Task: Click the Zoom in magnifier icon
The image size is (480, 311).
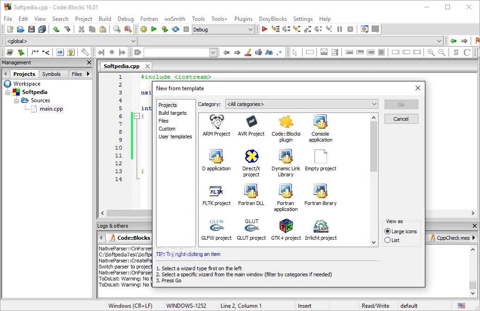Action: pos(431,52)
